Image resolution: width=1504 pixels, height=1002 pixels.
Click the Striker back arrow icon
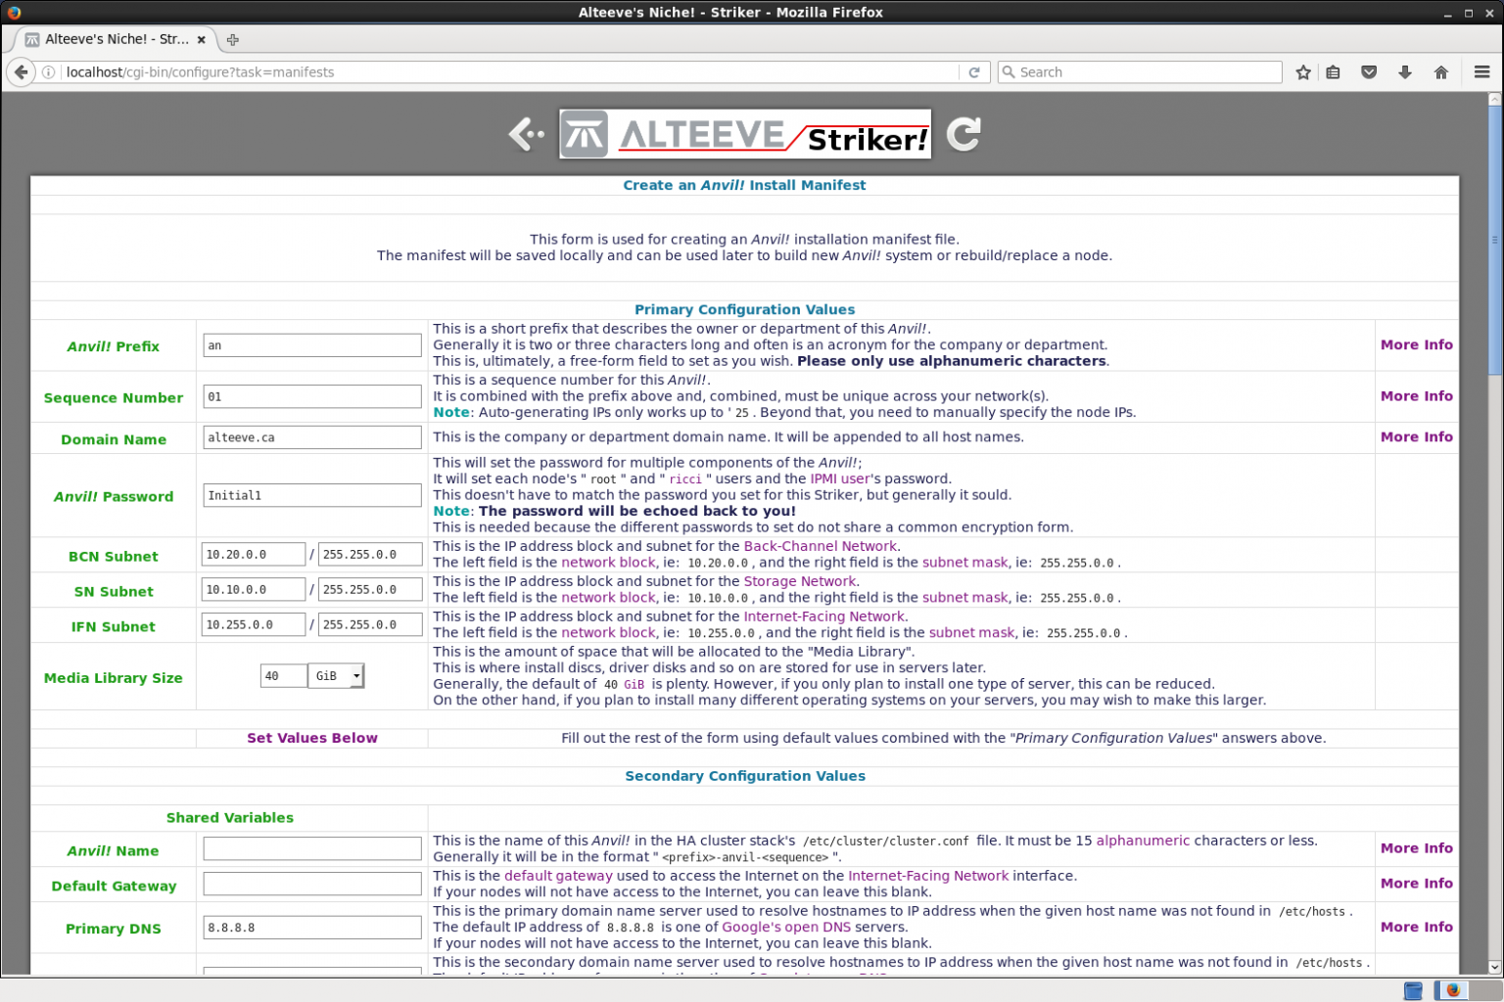point(526,134)
